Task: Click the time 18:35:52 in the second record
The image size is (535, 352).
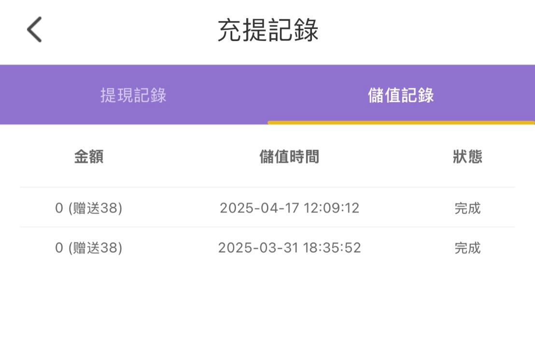Action: click(332, 248)
